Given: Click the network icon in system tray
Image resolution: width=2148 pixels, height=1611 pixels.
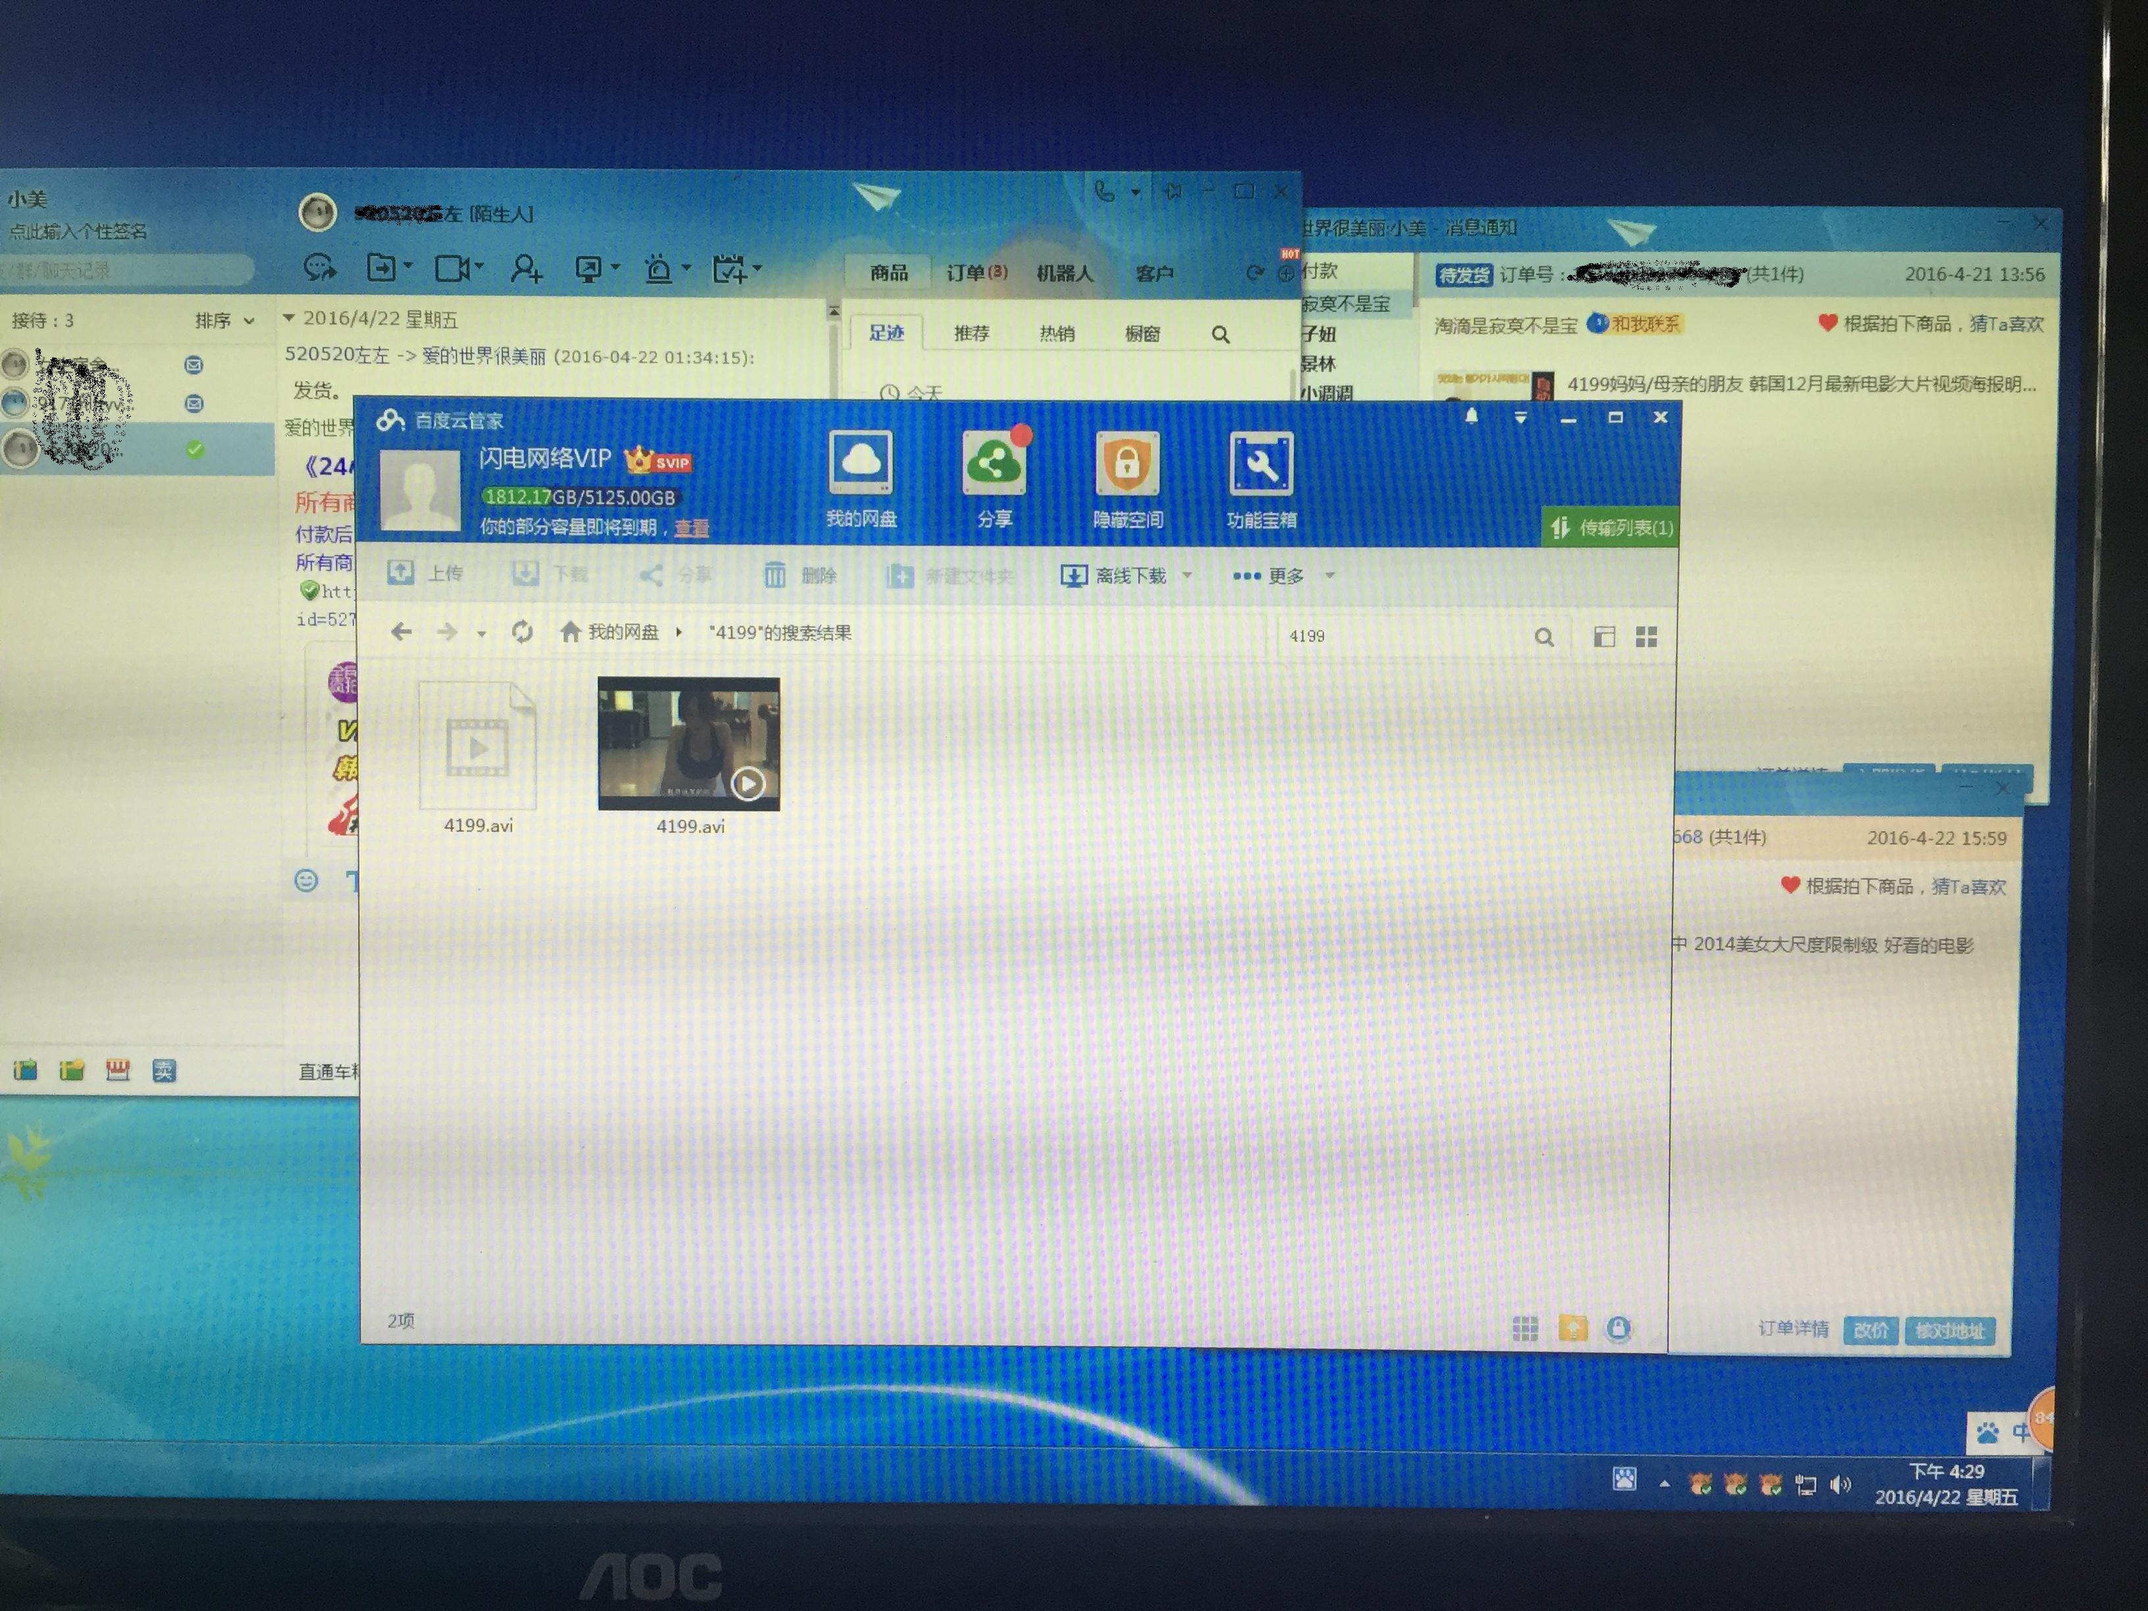Looking at the screenshot, I should pos(1805,1485).
